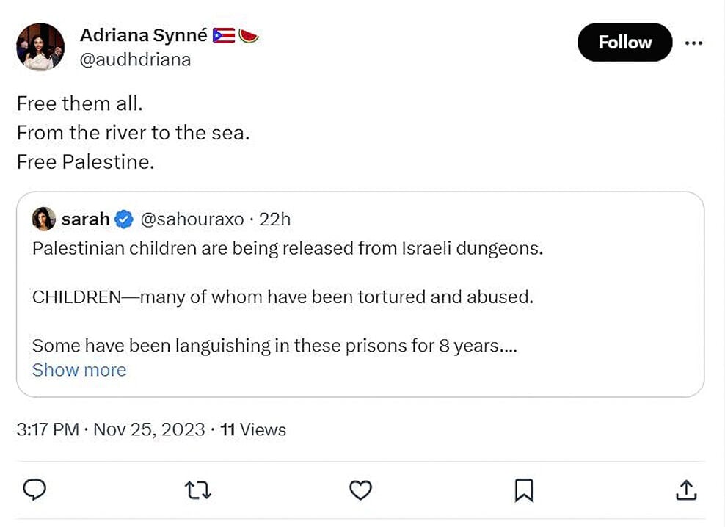Click the watermelon emoji beside the name

click(x=249, y=35)
